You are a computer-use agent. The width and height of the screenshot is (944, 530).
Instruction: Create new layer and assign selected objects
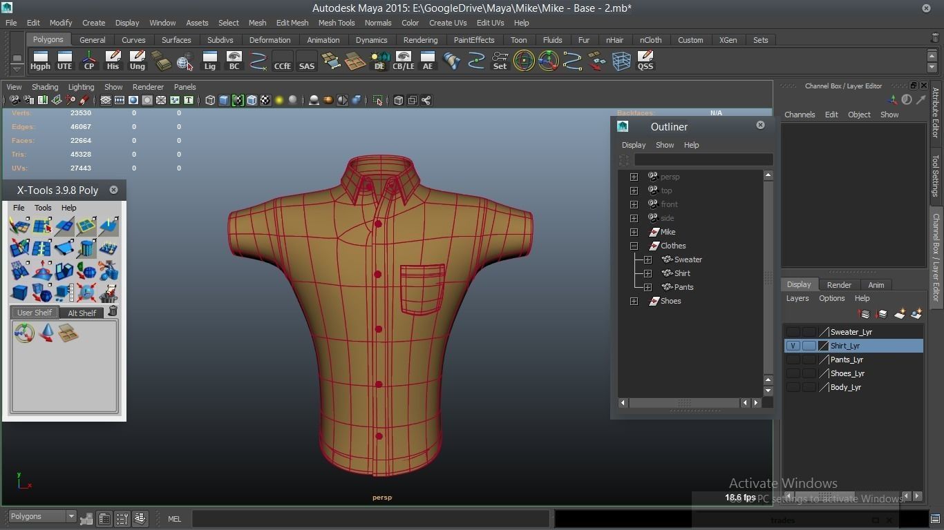point(916,314)
